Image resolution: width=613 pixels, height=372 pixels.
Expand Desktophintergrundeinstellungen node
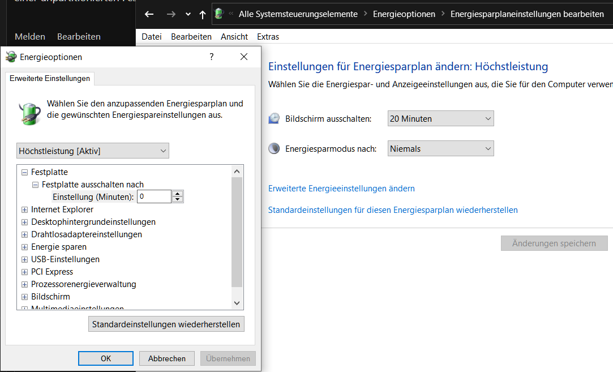(25, 222)
